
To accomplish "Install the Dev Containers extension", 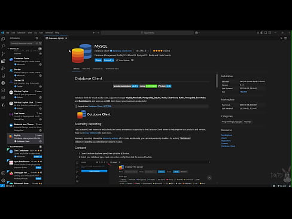I will [37, 157].
